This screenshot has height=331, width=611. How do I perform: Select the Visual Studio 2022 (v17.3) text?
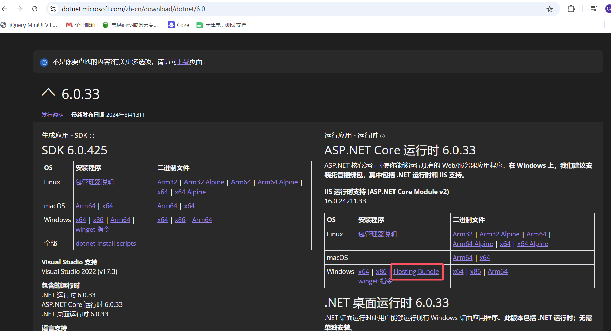(x=79, y=271)
